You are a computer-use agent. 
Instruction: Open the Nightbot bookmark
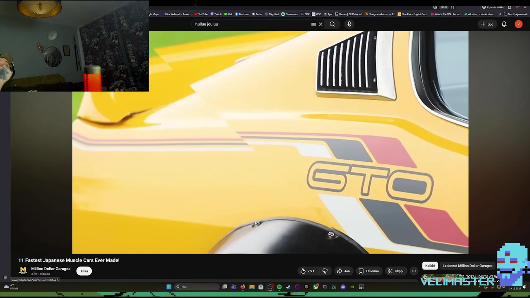272,14
